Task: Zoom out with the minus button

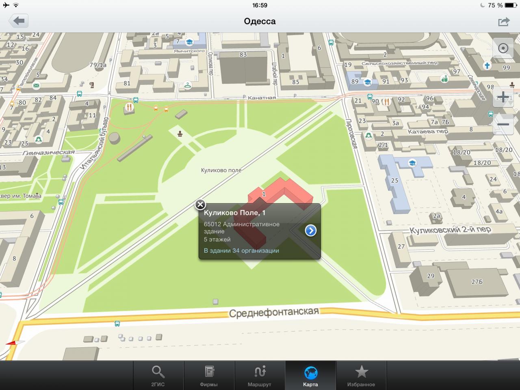Action: click(x=503, y=124)
